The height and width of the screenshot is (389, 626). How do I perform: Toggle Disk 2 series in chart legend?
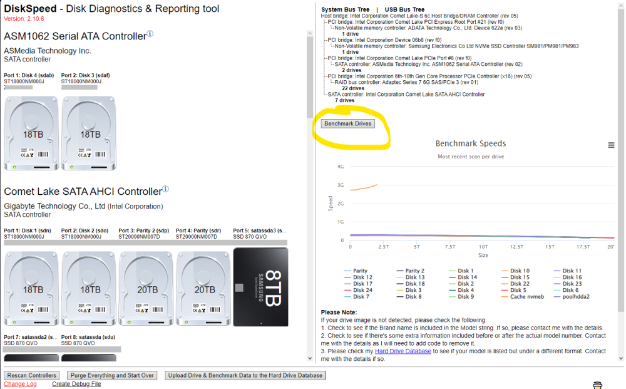tap(461, 284)
